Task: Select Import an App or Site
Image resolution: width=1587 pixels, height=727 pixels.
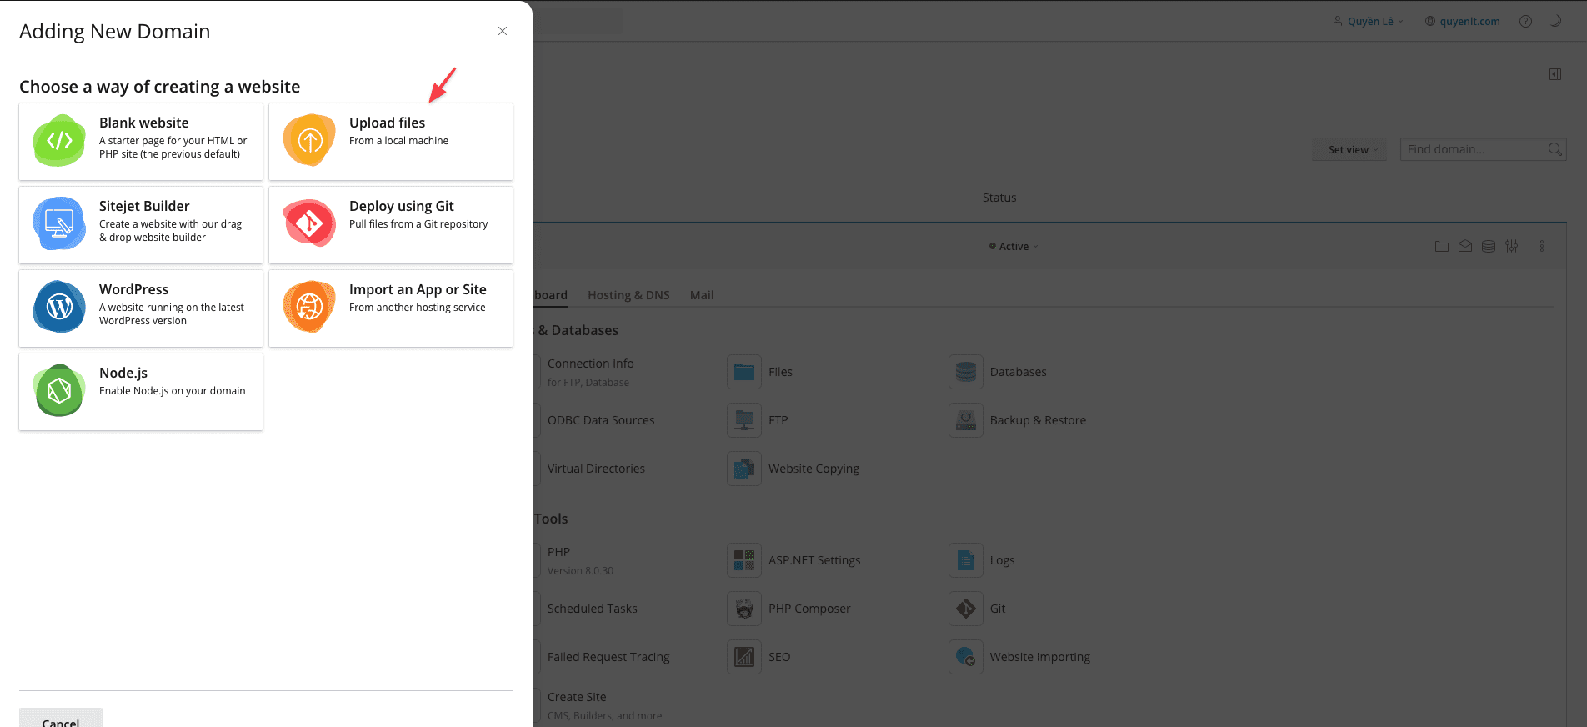Action: pyautogui.click(x=390, y=308)
